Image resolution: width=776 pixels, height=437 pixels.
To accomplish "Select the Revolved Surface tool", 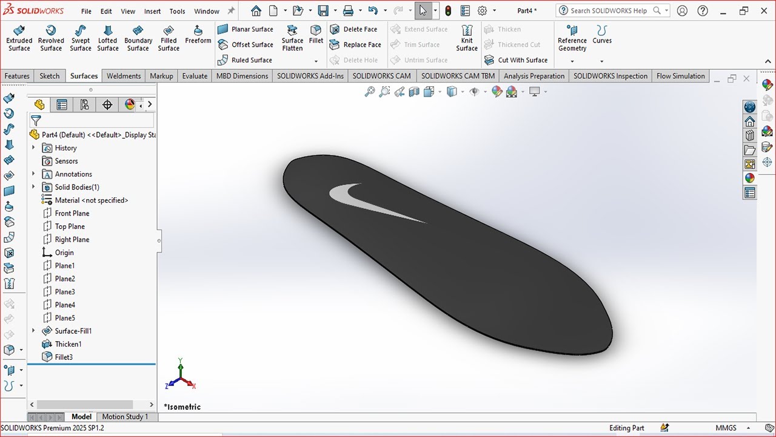I will tap(51, 38).
